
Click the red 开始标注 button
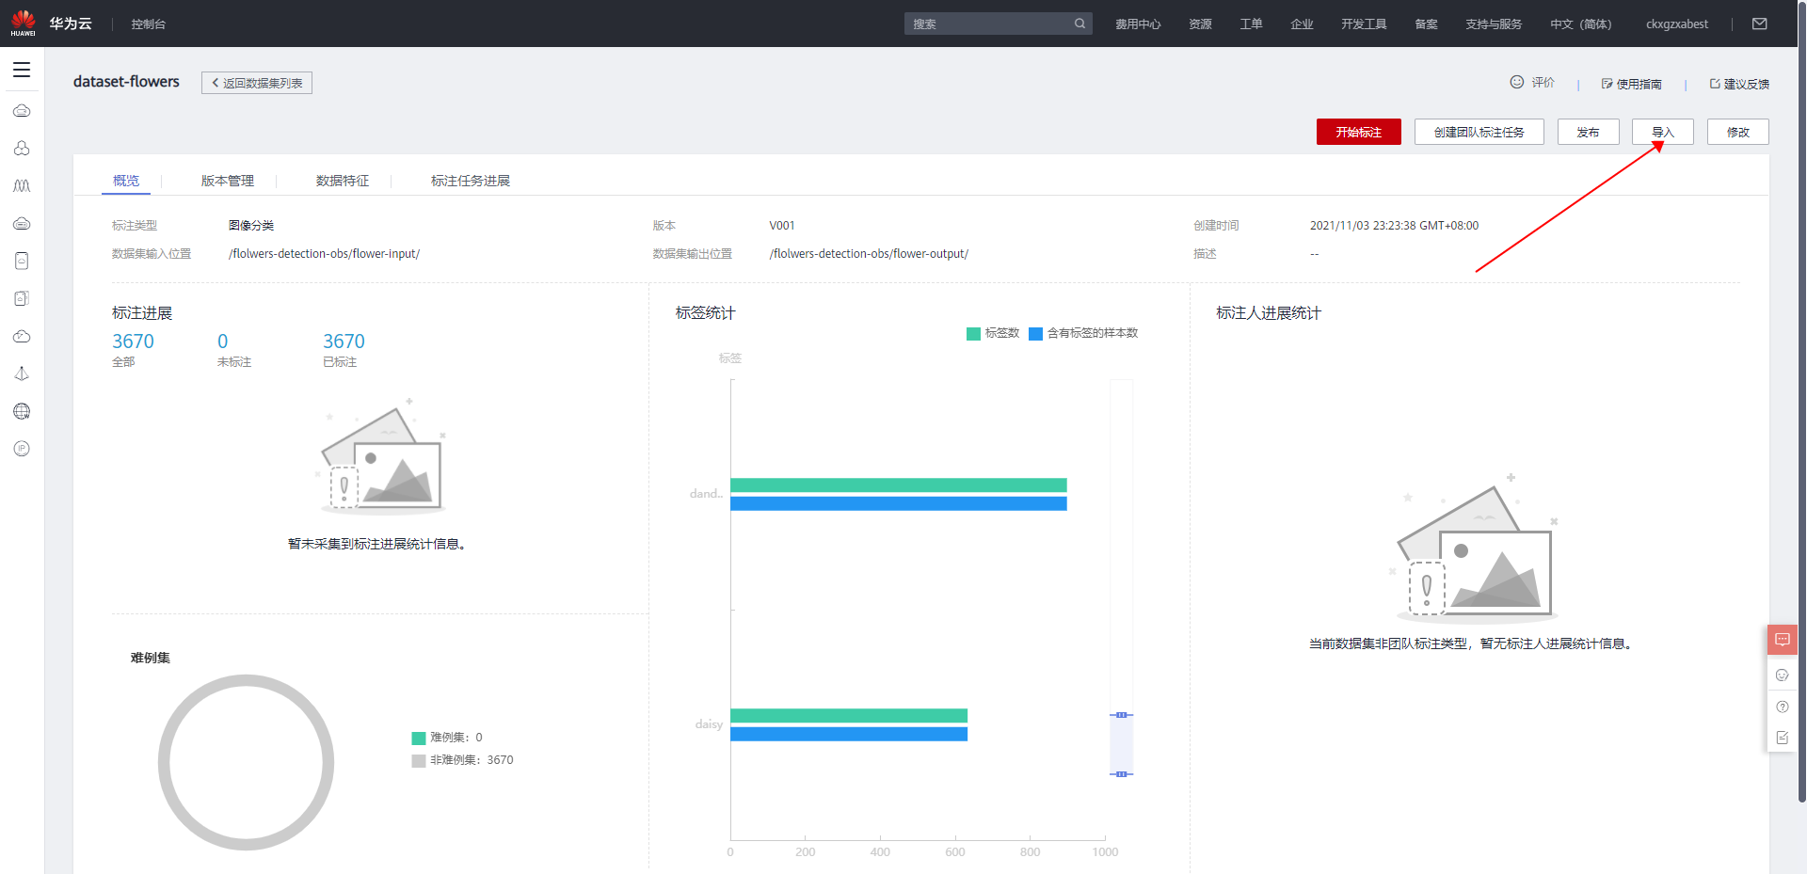(x=1359, y=132)
